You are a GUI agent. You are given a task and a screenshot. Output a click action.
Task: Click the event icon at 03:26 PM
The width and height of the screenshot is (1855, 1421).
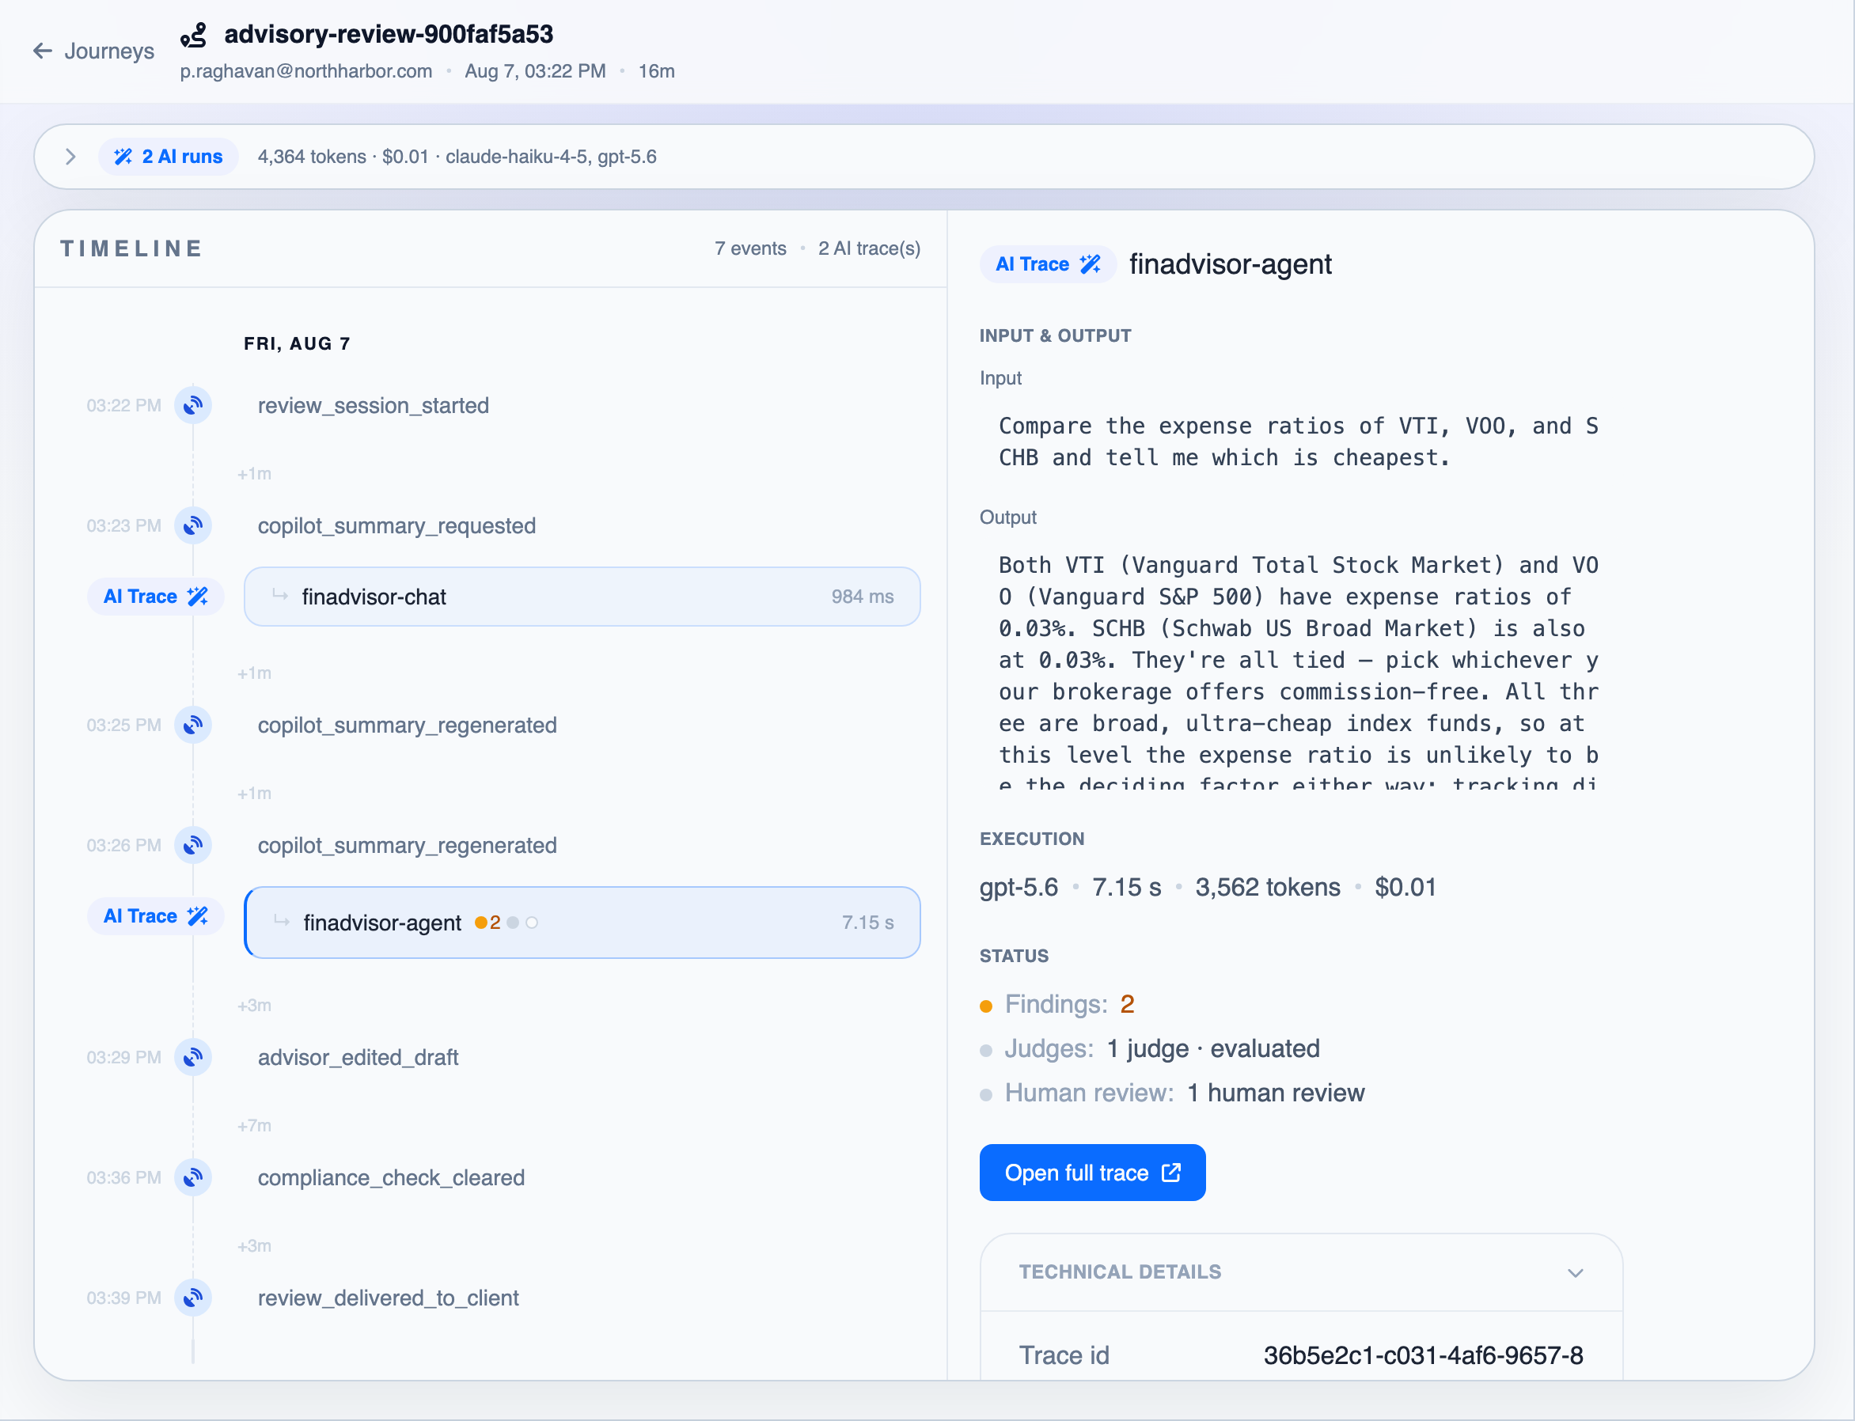click(x=193, y=845)
